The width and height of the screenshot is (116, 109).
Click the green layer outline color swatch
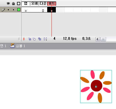[x=19, y=10]
